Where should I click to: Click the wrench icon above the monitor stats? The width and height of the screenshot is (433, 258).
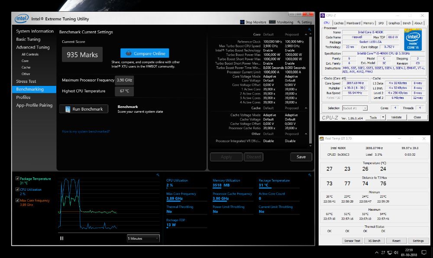tap(310, 175)
